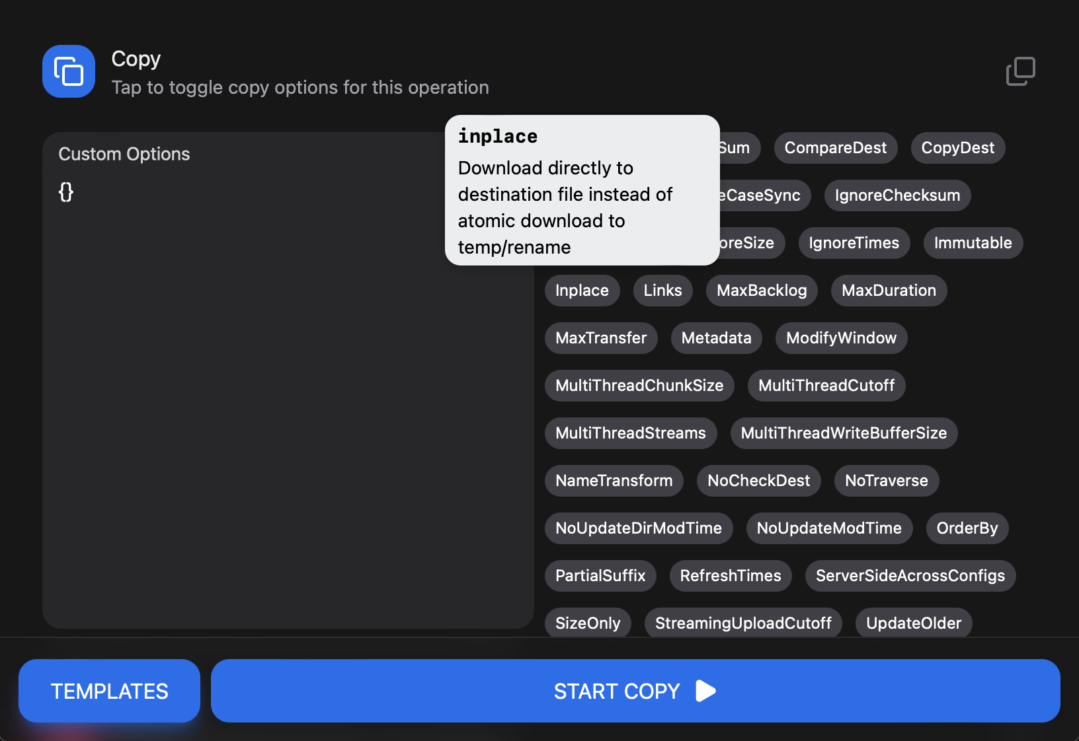Toggle the NoTraverse option
Image resolution: width=1079 pixels, height=741 pixels.
pos(886,481)
